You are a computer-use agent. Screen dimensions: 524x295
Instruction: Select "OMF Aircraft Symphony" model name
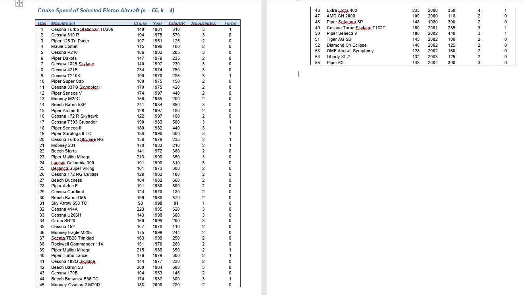point(350,51)
